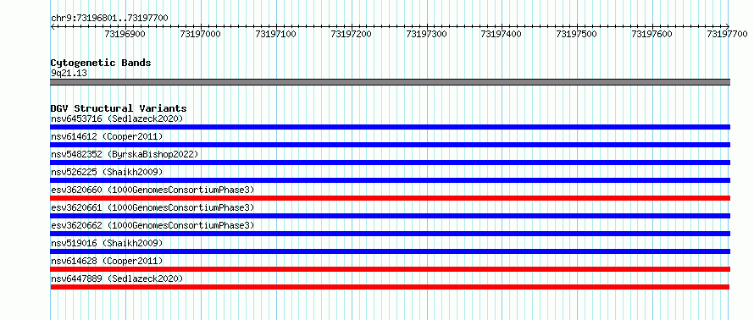Screen dimensions: 754x320
Task: Click ruler position 73197700
Action: click(x=728, y=34)
